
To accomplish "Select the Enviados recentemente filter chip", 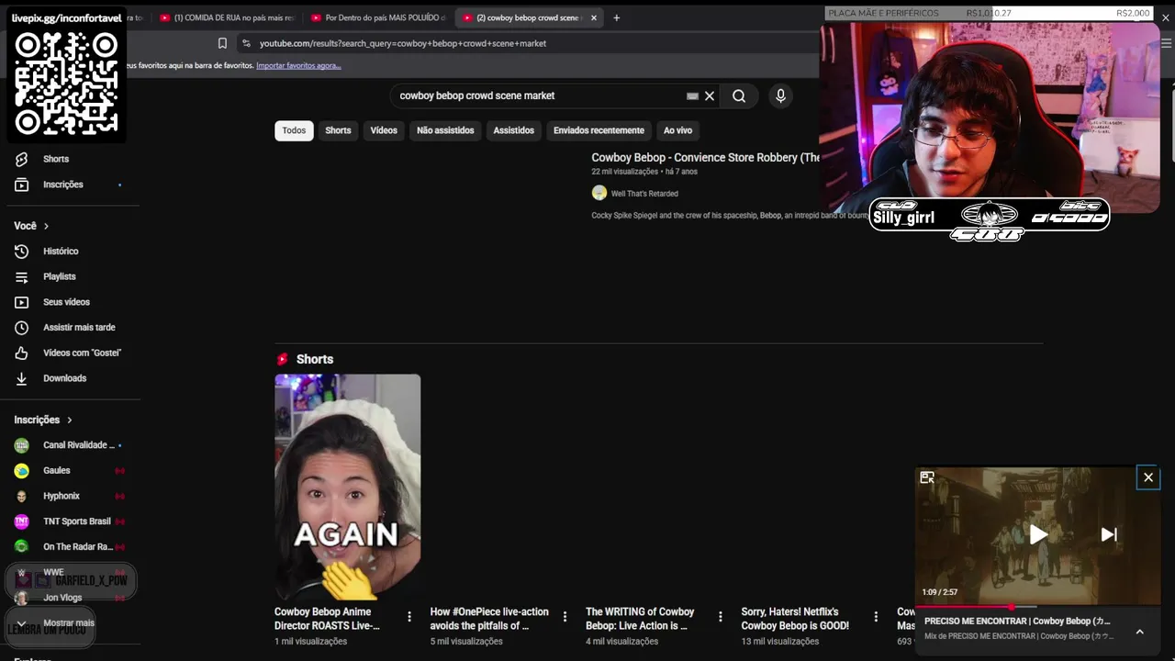I will (x=599, y=130).
